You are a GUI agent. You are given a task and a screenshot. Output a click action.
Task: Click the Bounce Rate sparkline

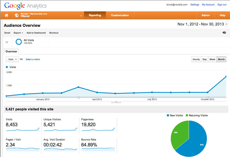tap(98, 150)
